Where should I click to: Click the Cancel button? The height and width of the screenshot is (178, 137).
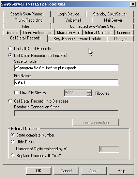coord(66,171)
